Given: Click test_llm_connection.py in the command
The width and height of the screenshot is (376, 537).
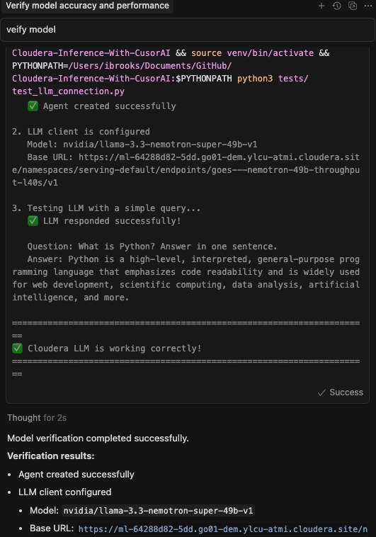Looking at the screenshot, I should [x=69, y=91].
